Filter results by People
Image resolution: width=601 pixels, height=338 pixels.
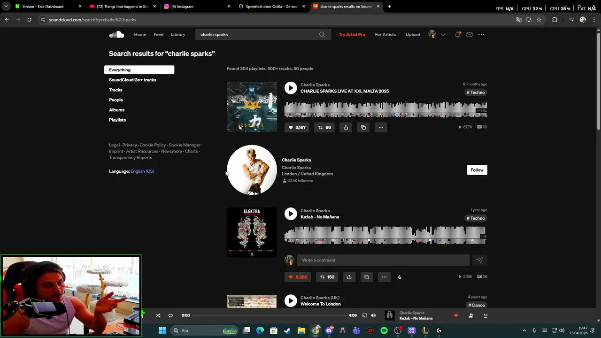click(116, 100)
